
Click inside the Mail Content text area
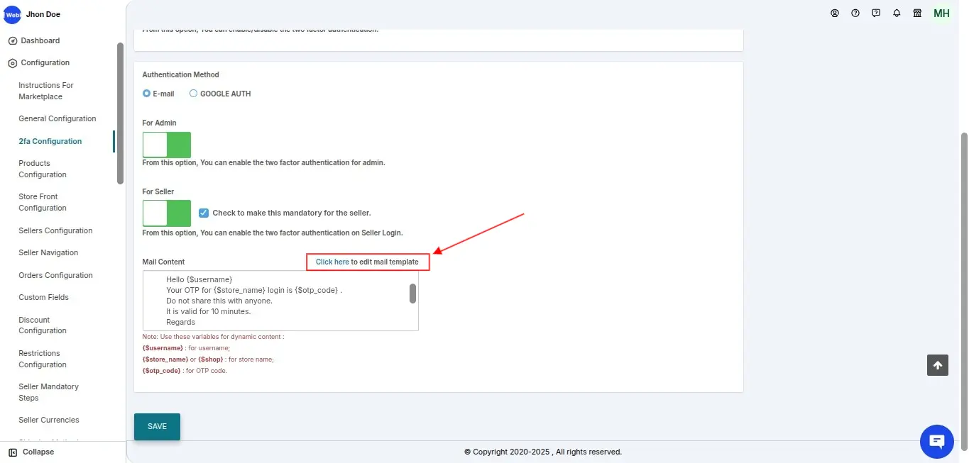[280, 301]
